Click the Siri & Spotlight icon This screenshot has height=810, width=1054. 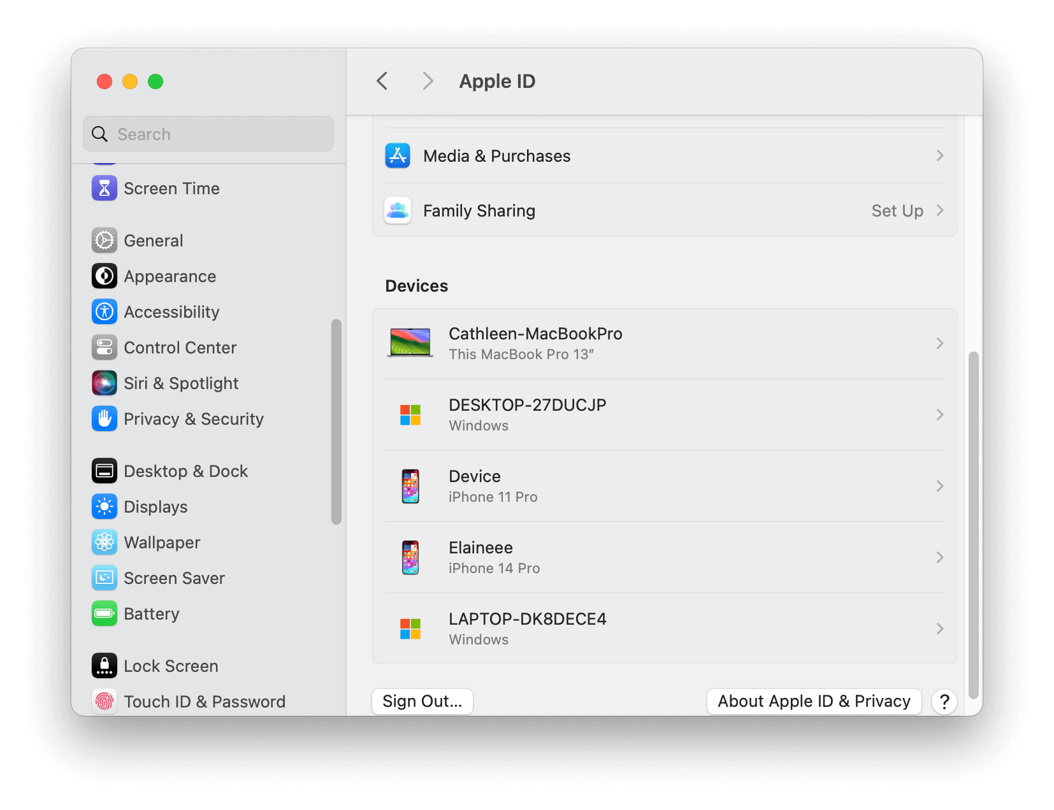(x=105, y=383)
